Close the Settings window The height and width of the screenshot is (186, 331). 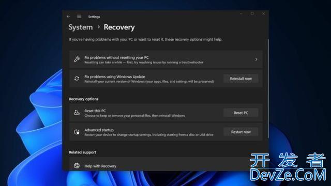(x=263, y=14)
